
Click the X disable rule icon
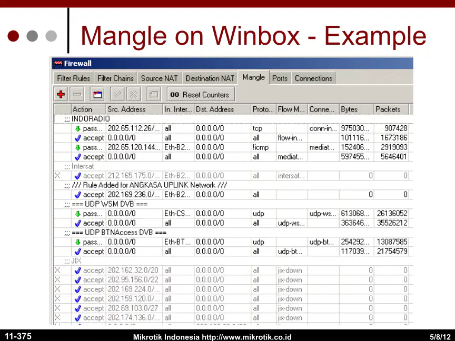(x=133, y=94)
